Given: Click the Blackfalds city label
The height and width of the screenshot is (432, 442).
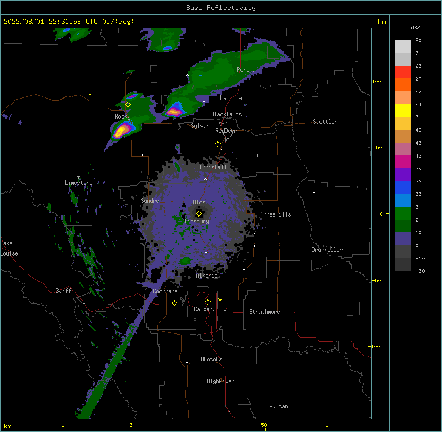Looking at the screenshot, I should click(226, 114).
